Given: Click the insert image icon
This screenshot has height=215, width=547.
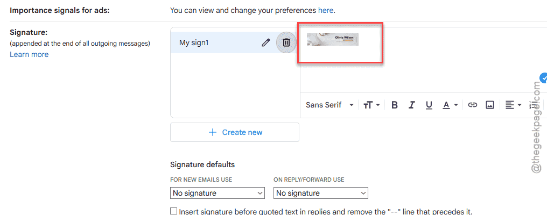Looking at the screenshot, I should tap(490, 105).
